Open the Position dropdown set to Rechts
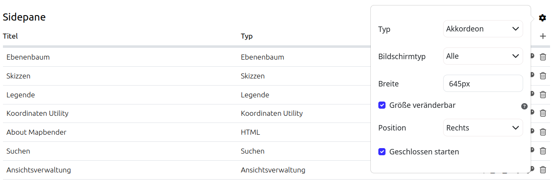The height and width of the screenshot is (180, 553). pyautogui.click(x=483, y=128)
